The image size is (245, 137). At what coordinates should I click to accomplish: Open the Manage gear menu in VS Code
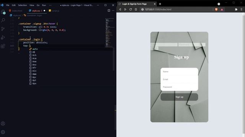tap(3, 132)
